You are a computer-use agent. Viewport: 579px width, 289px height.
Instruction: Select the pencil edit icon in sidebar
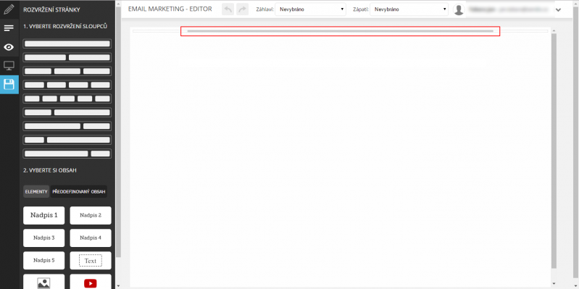pos(9,9)
